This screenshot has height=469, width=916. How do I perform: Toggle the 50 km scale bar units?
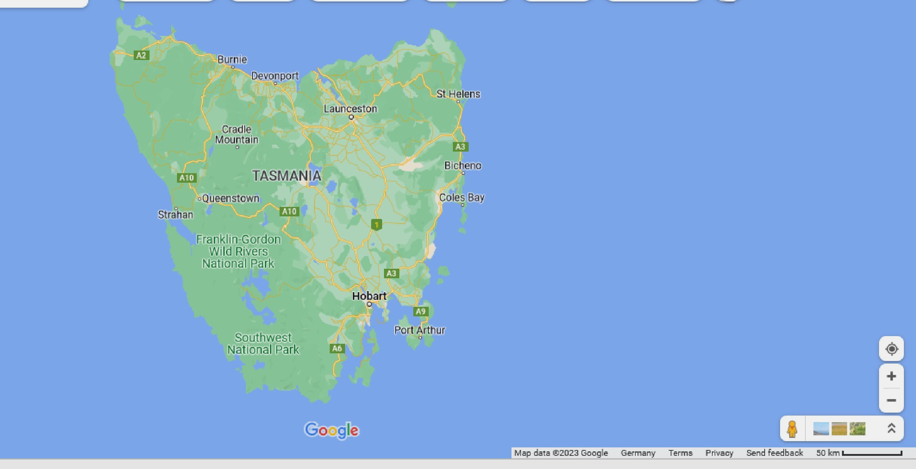click(859, 453)
